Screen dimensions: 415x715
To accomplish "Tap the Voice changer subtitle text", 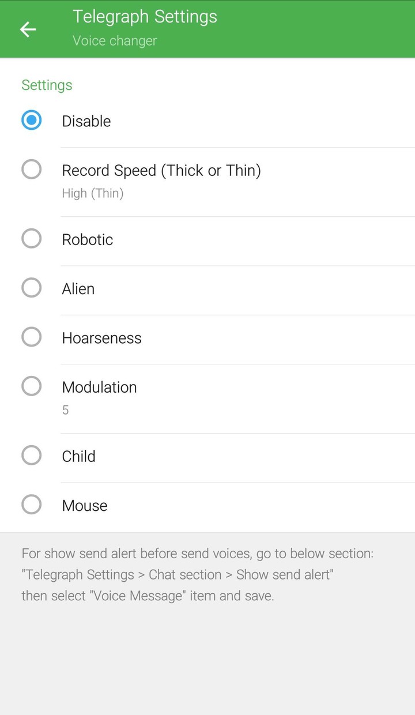I will click(114, 40).
